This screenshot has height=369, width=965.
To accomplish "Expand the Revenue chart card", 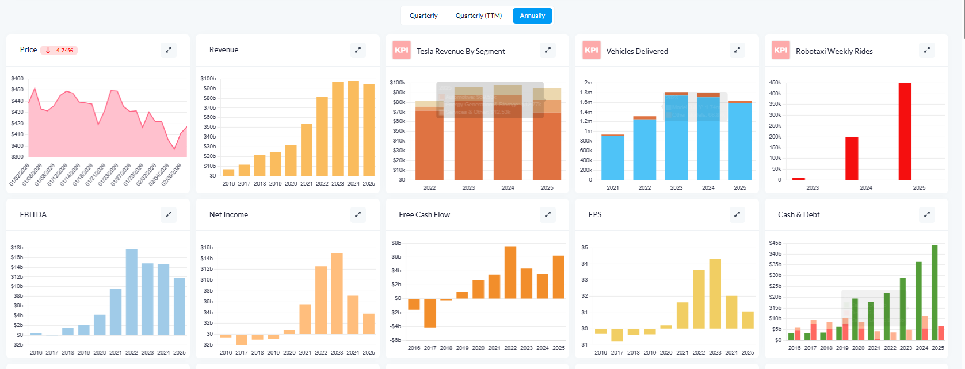I will click(x=358, y=50).
